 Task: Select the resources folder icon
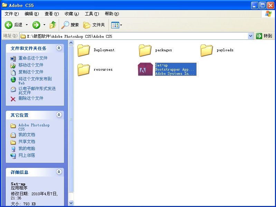coord(84,70)
